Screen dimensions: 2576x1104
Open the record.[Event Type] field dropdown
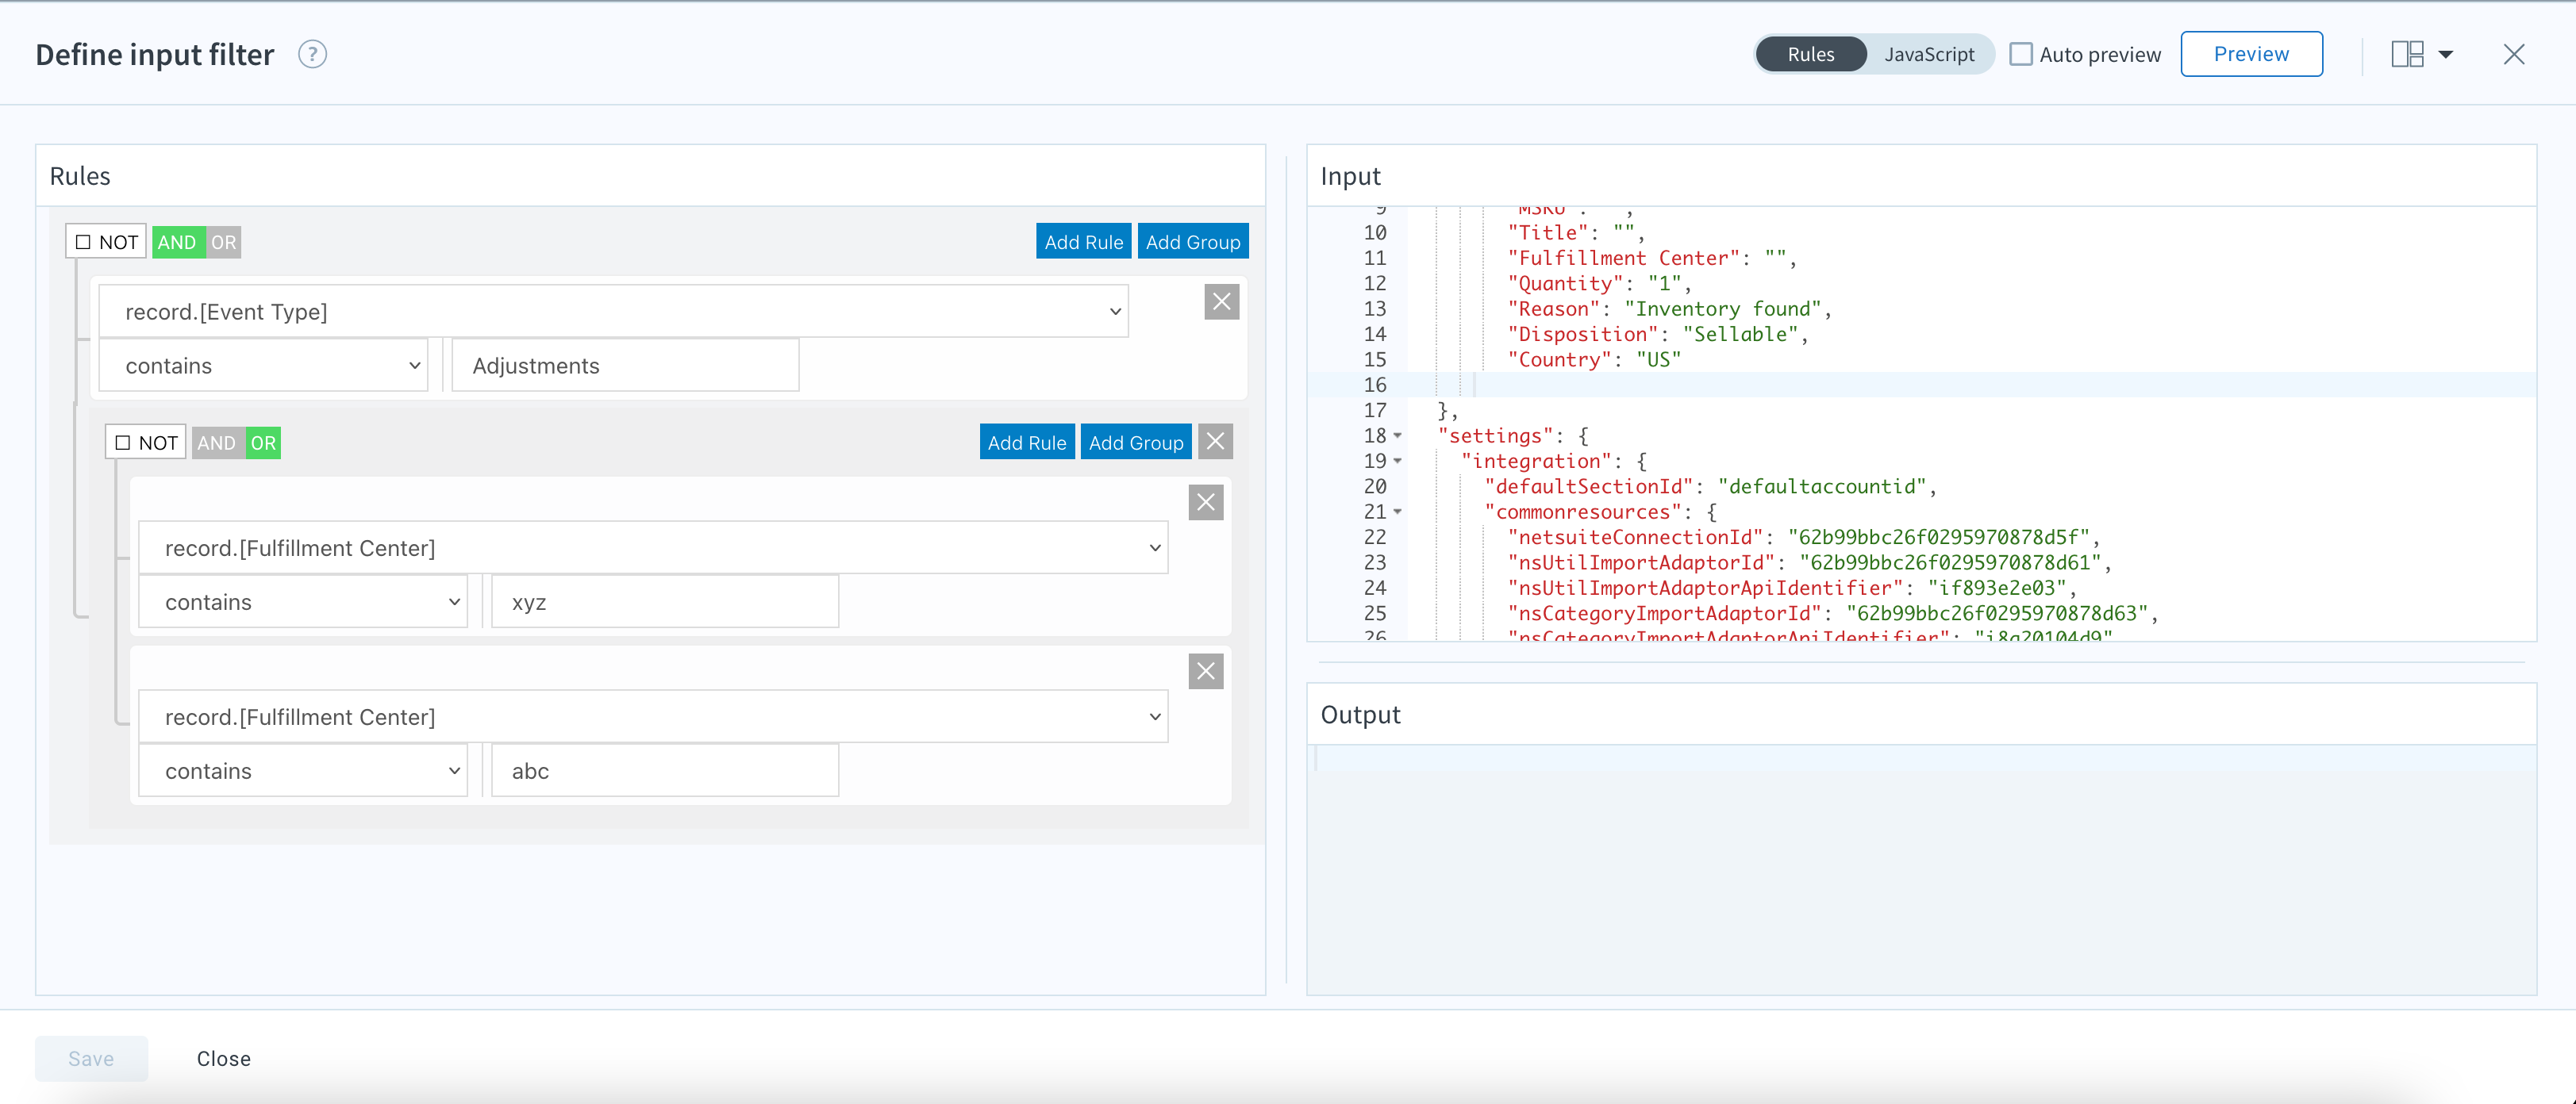tap(613, 312)
